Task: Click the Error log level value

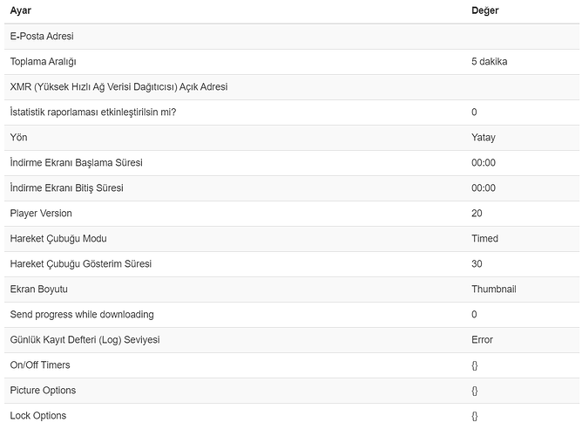Action: coord(482,340)
